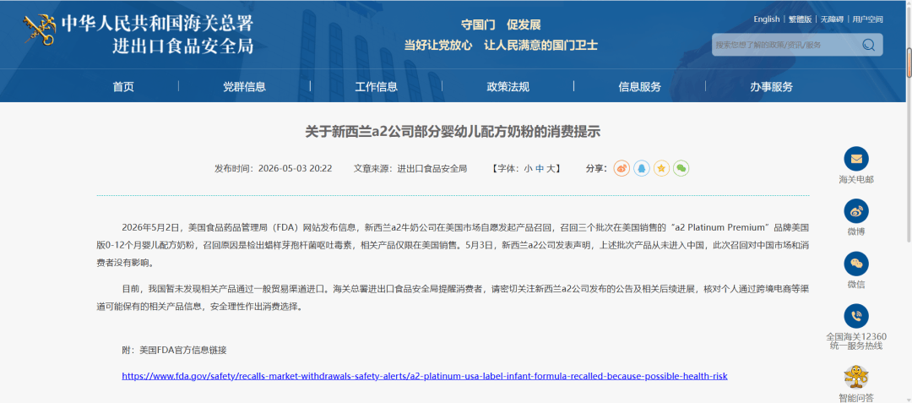Open 海关电邮 envelope icon in sidebar
The height and width of the screenshot is (403, 912).
click(856, 159)
